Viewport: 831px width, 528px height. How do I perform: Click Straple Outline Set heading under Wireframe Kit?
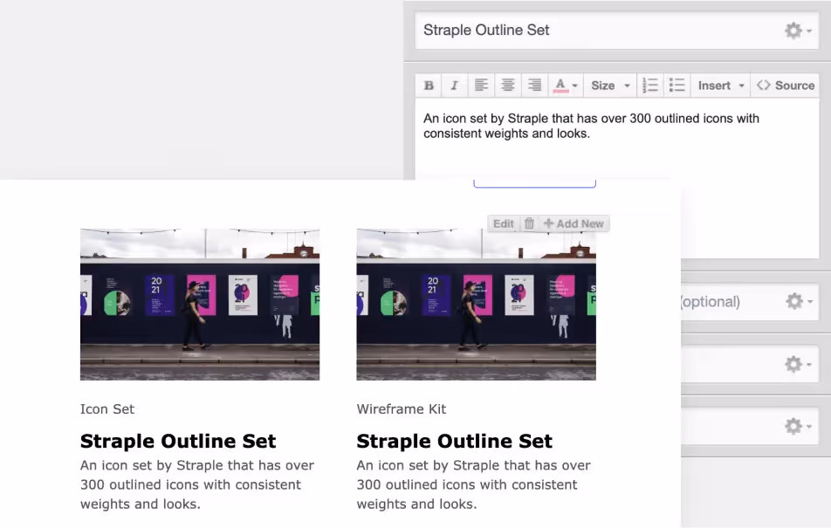[454, 441]
